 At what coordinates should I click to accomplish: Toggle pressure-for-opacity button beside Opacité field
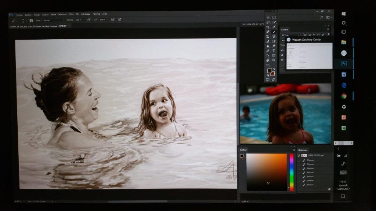[x=88, y=20]
